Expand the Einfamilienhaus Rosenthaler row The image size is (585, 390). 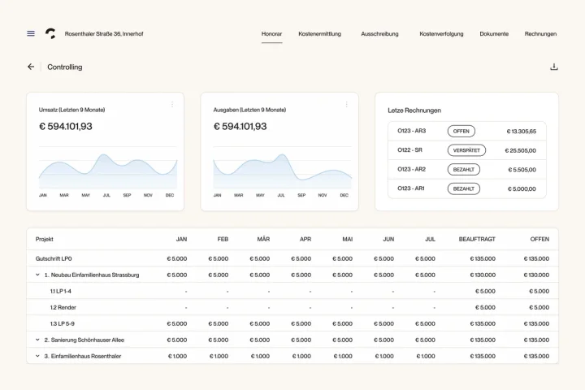tap(37, 356)
